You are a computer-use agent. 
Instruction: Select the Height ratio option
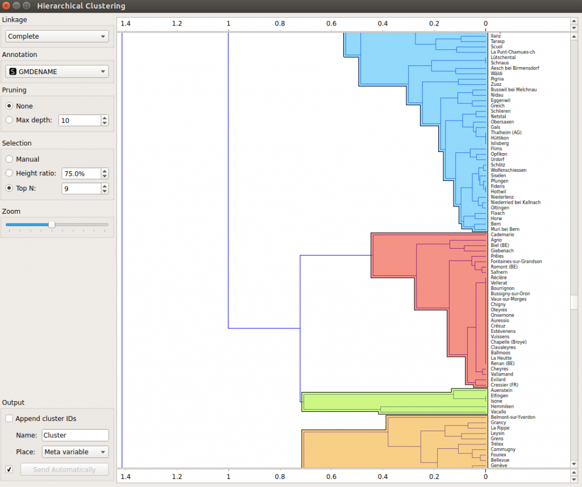click(x=10, y=174)
